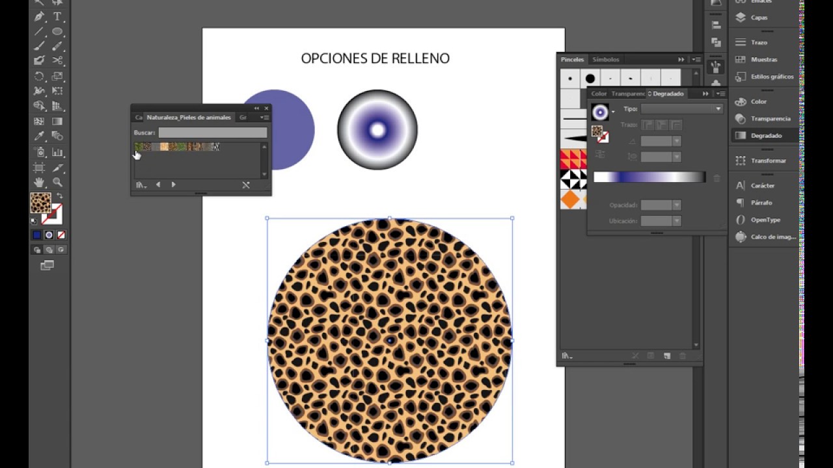Select the Shape Builder tool

(x=39, y=106)
